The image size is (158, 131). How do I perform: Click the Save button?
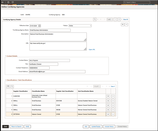tap(6, 126)
